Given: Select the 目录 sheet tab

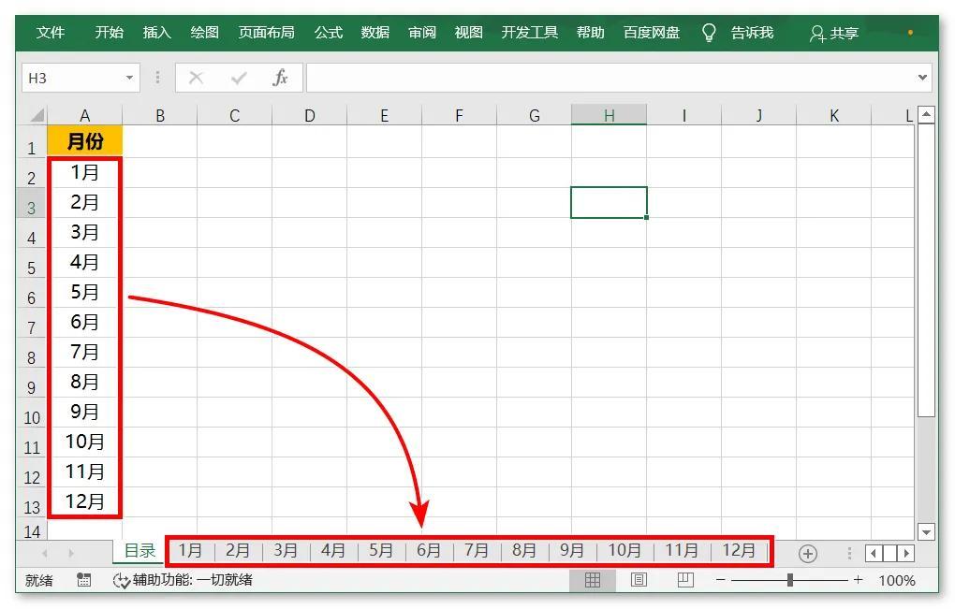Looking at the screenshot, I should (140, 551).
